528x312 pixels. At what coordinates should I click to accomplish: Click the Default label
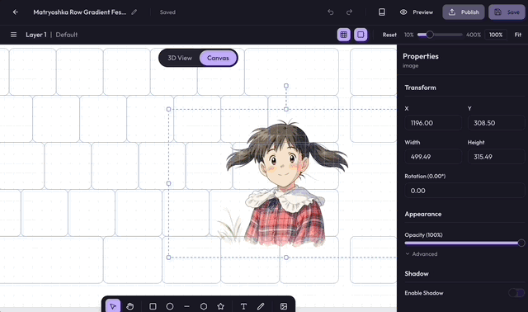66,35
